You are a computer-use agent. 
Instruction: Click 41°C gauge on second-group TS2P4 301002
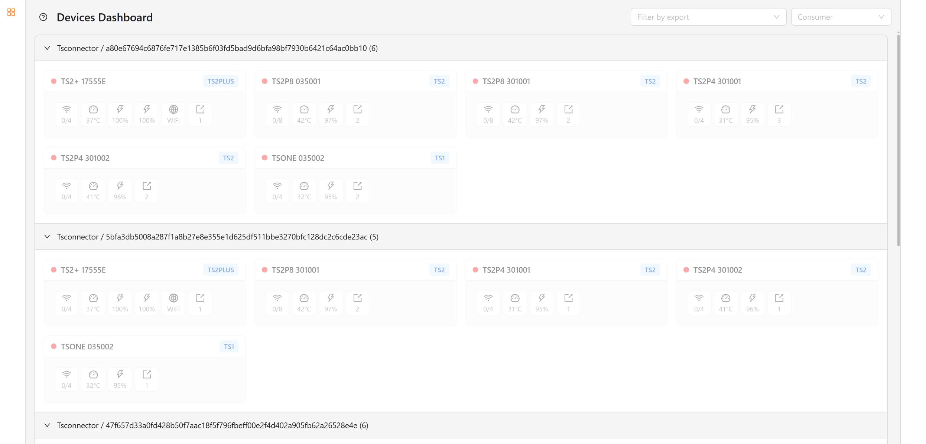point(725,303)
